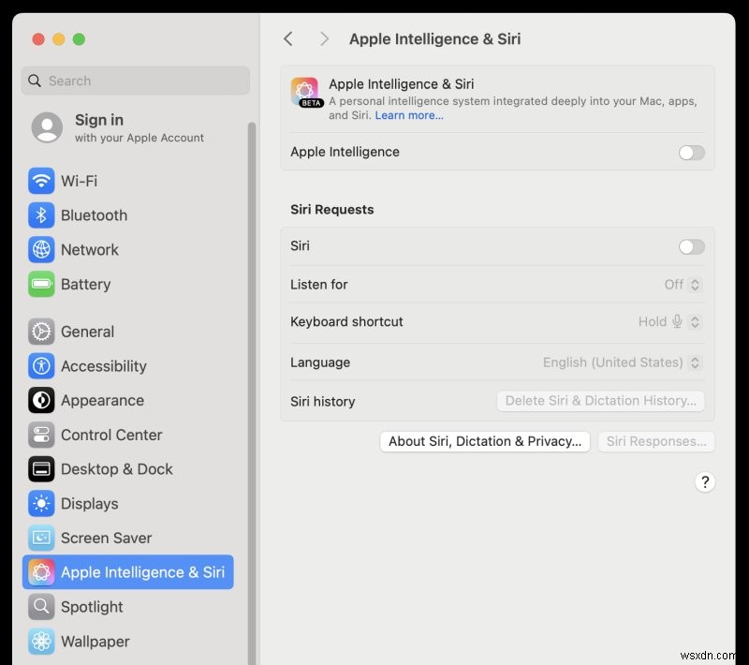Go forward with the right chevron

[324, 38]
